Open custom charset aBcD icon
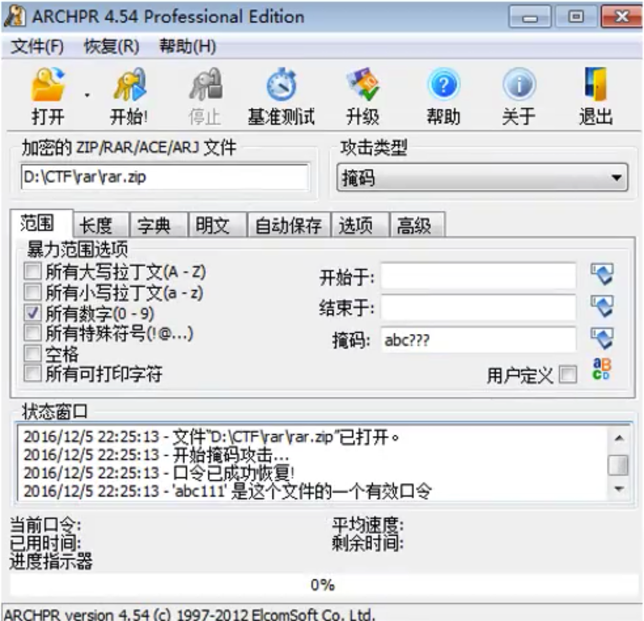The height and width of the screenshot is (621, 644). tap(602, 369)
